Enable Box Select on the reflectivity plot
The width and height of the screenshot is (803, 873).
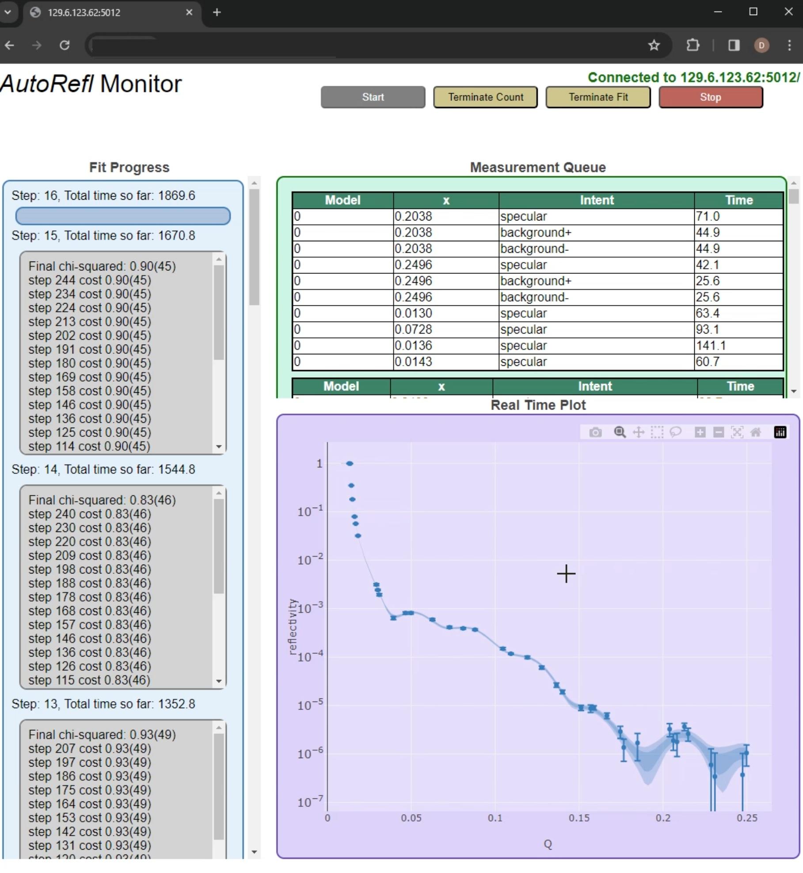(657, 432)
